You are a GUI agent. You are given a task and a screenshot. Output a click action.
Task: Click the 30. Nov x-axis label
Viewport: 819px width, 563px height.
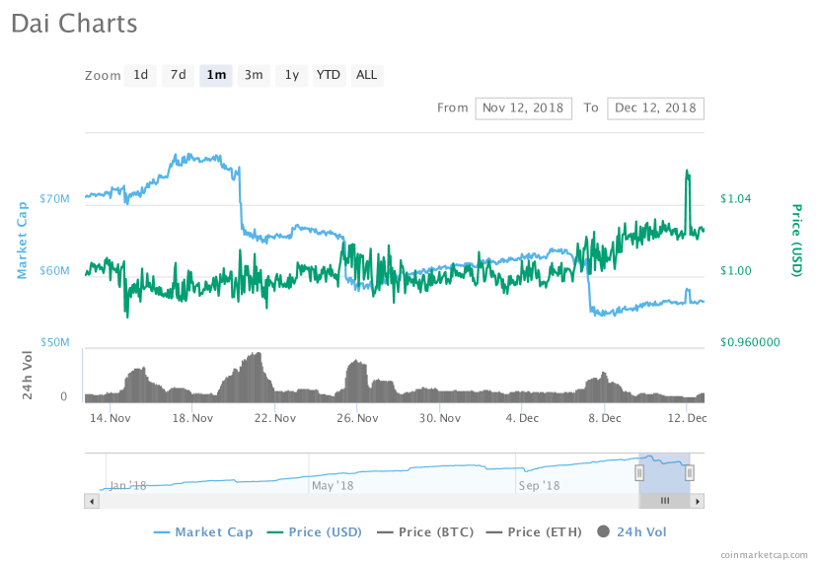pyautogui.click(x=440, y=418)
